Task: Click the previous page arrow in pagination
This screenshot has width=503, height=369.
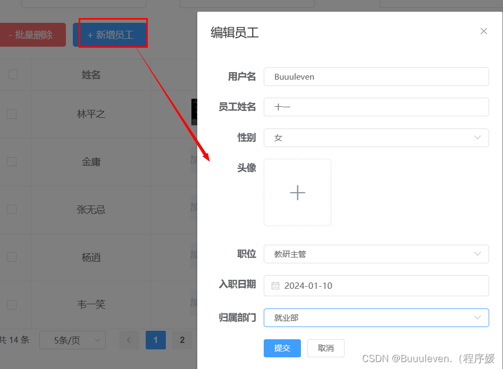Action: pyautogui.click(x=129, y=340)
